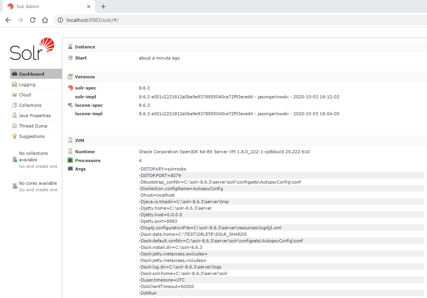Open a new browser tab
The width and height of the screenshot is (427, 298).
103,6
